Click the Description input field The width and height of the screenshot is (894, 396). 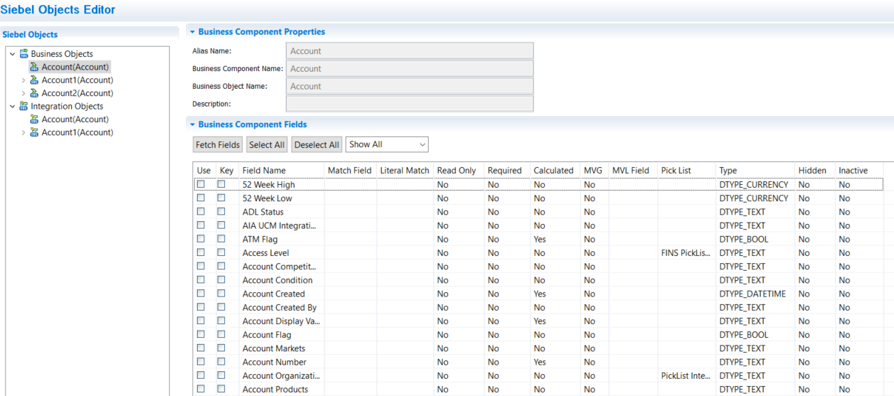click(x=410, y=104)
